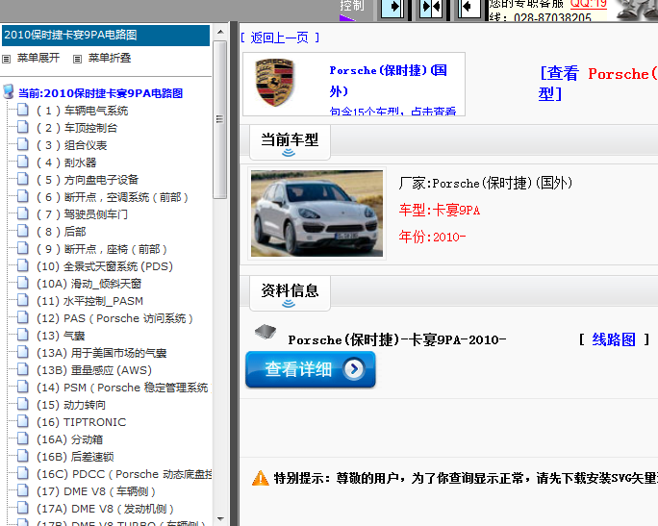Open tree item (11) 水平控制_PASM
Viewport: 658px width, 526px height.
[89, 301]
